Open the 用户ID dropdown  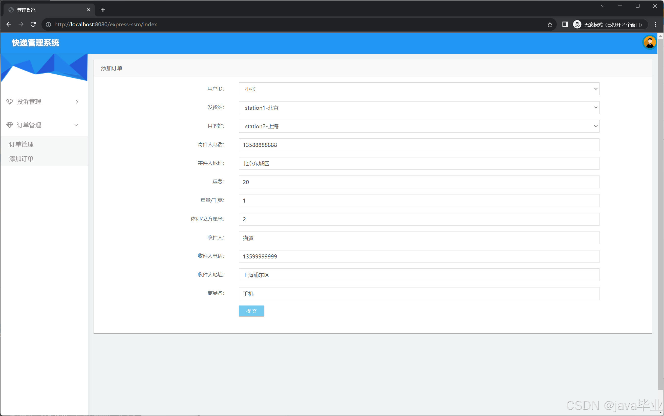419,89
